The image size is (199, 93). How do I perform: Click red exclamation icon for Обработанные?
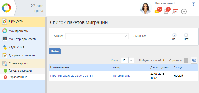click(x=5, y=77)
